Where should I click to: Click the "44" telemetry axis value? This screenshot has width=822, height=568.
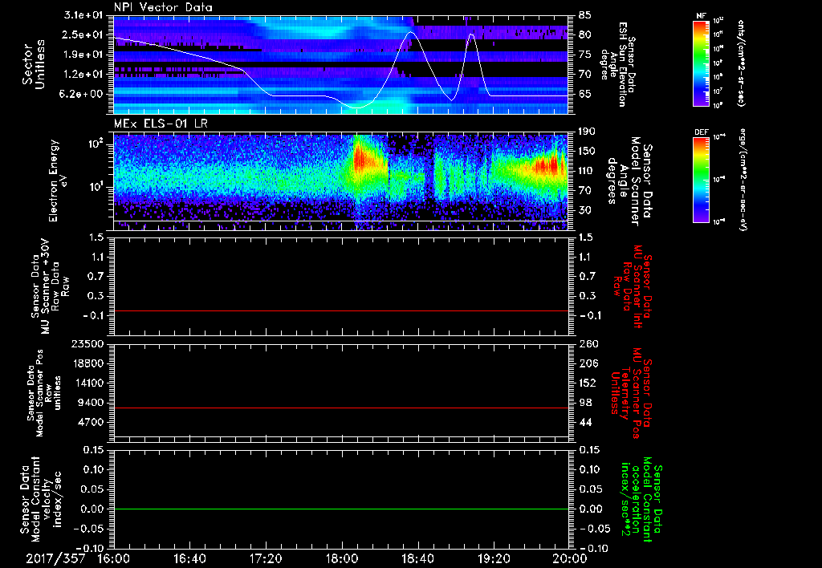click(586, 422)
